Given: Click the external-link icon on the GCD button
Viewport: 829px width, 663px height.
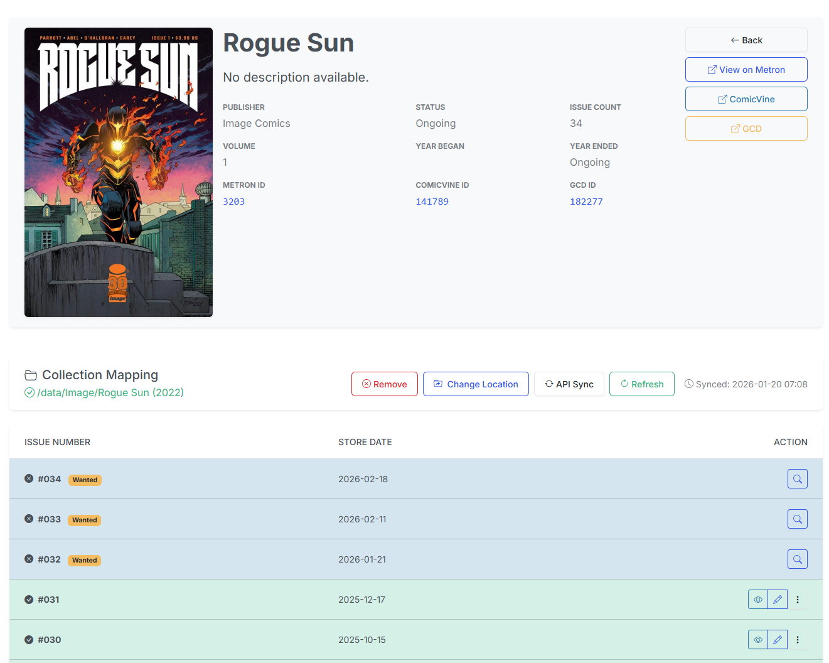Looking at the screenshot, I should tap(735, 128).
